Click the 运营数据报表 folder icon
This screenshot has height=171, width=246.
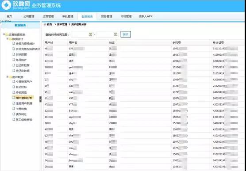[x=7, y=34]
